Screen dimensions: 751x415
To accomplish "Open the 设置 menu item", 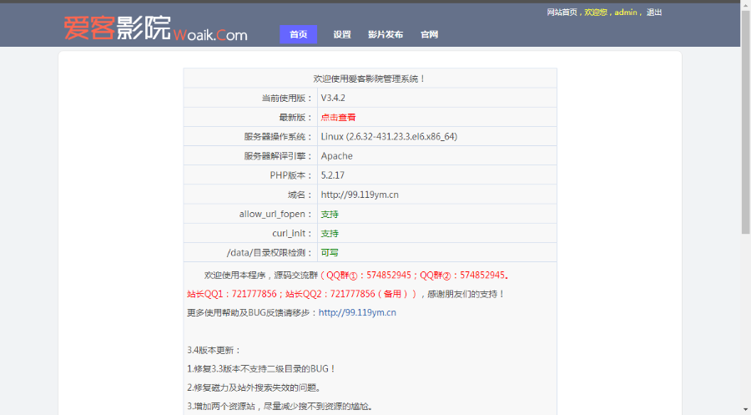I will [x=342, y=34].
